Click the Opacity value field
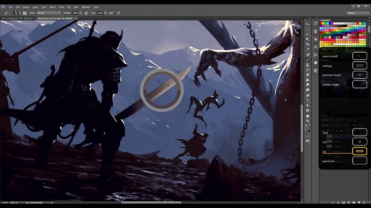This screenshot has width=371, height=208. tap(75, 13)
